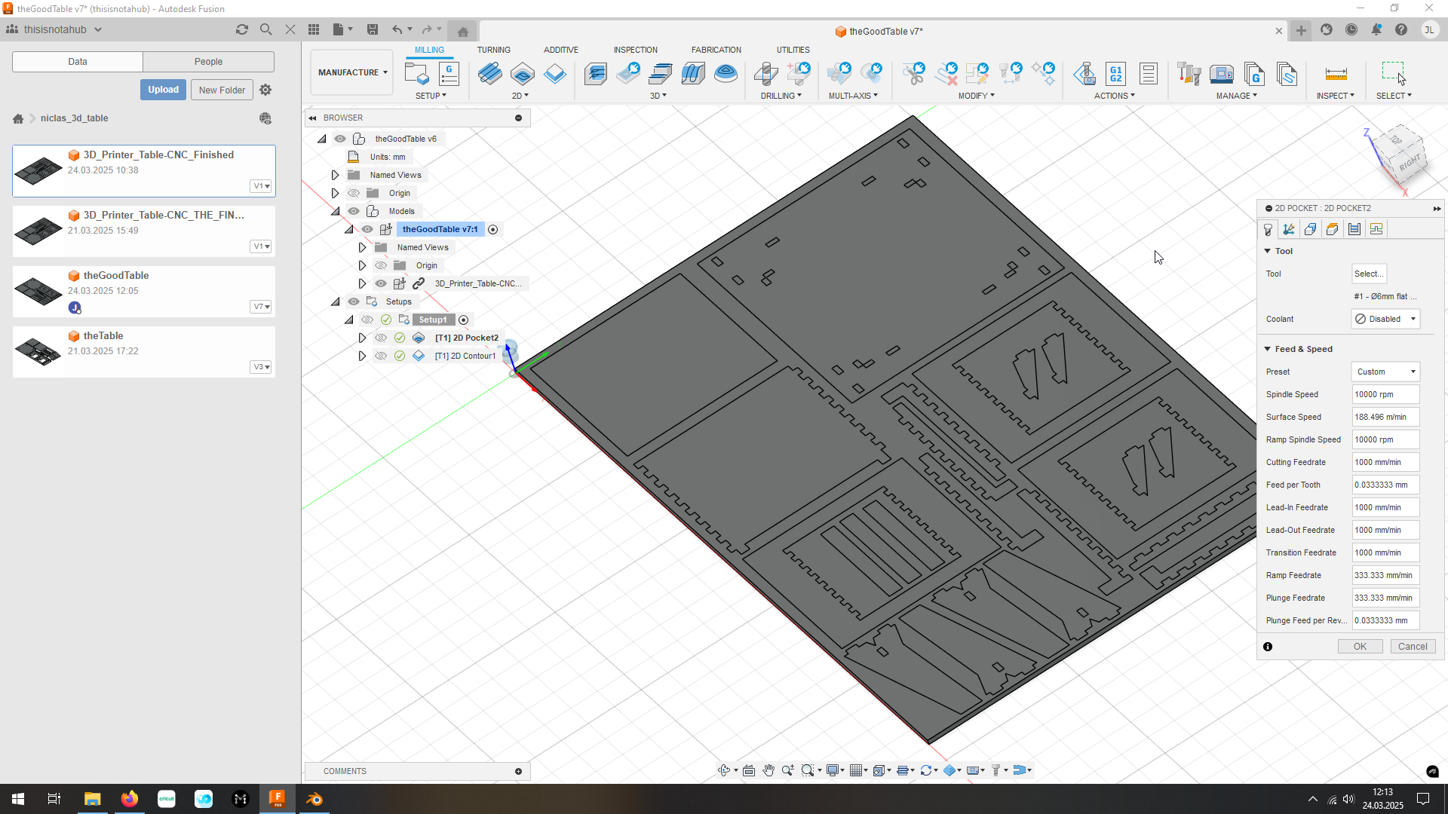Click the Drill tool icon
Viewport: 1448px width, 814px height.
[x=766, y=74]
